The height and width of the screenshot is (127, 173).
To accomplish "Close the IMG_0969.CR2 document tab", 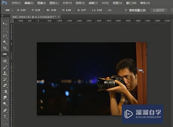I will pos(59,17).
